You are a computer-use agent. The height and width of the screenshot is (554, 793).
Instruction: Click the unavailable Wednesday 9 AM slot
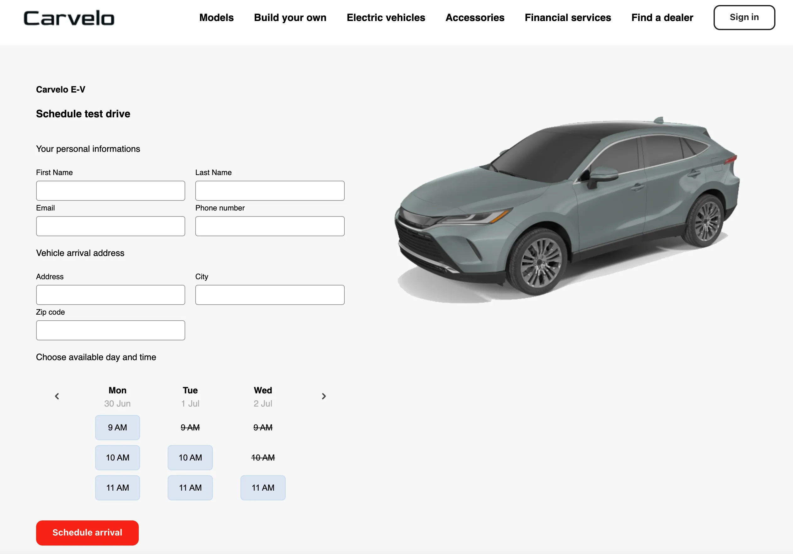(x=263, y=427)
